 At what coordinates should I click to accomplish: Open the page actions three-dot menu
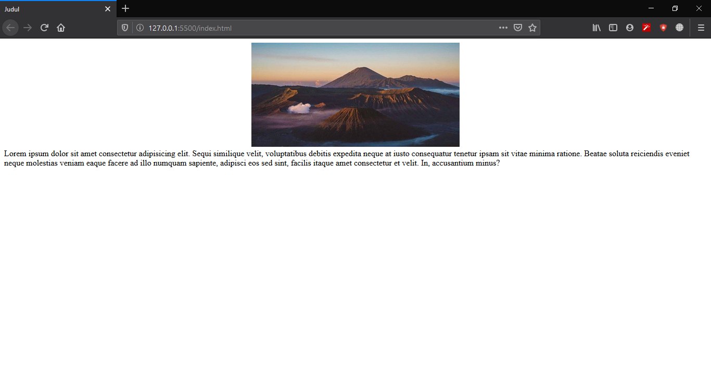[503, 28]
